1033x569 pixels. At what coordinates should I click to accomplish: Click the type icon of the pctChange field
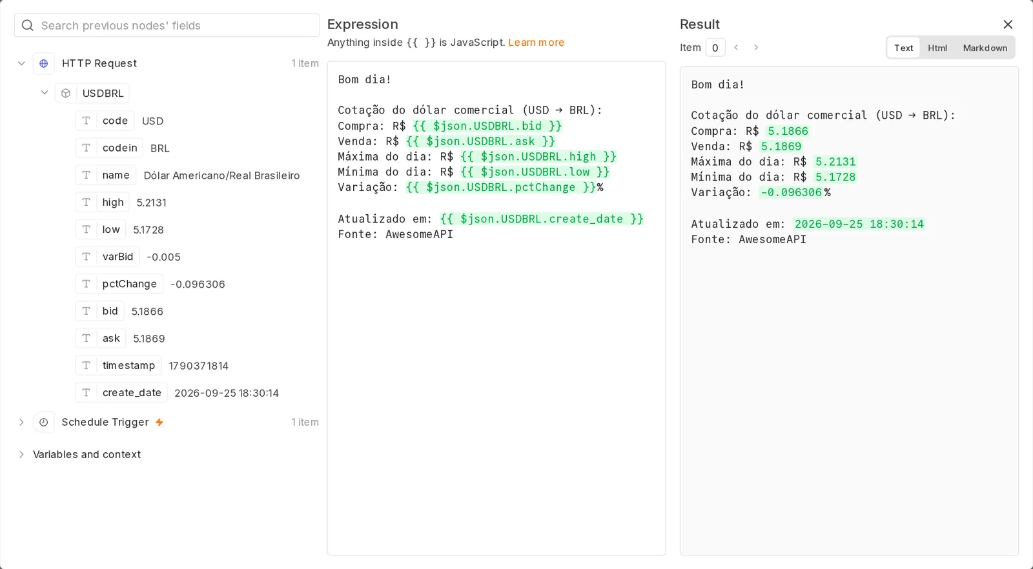[x=86, y=284]
